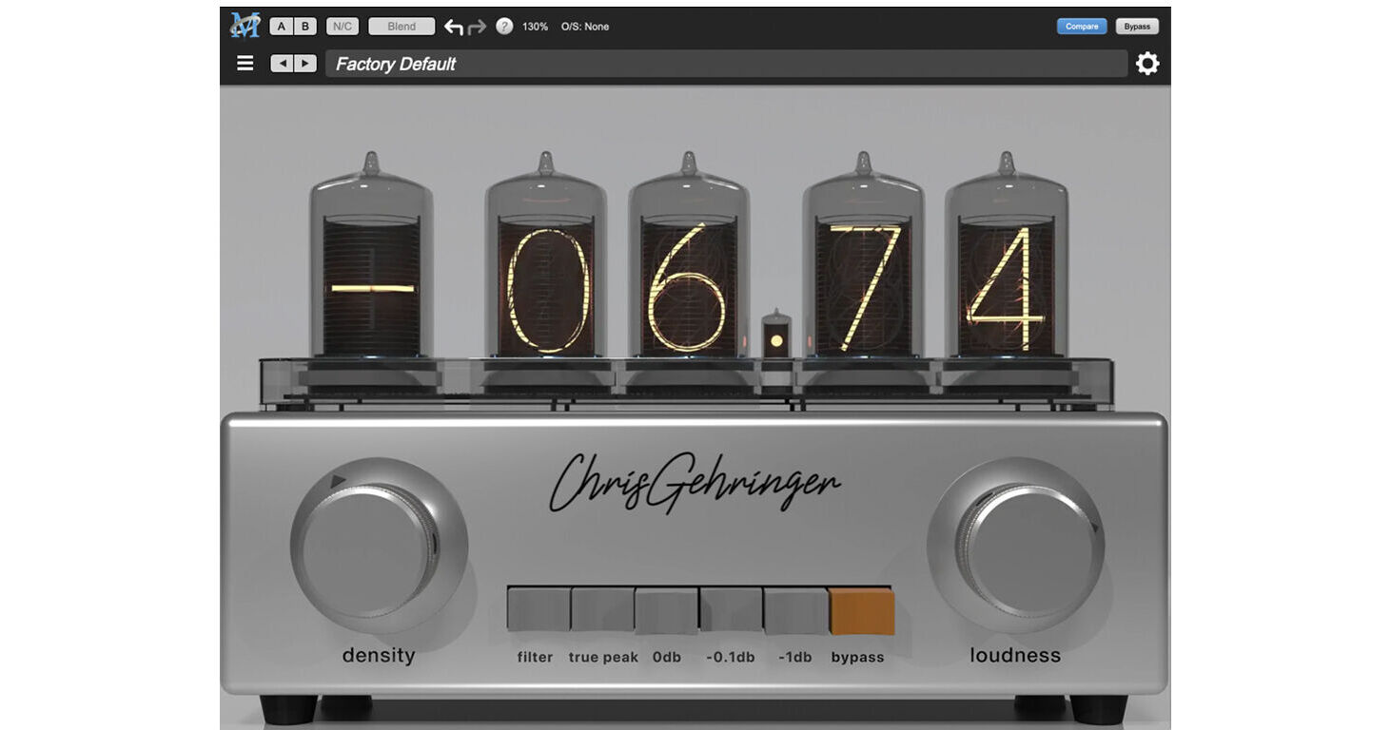Click the density label
Screen dimensions: 1391x730
(379, 656)
